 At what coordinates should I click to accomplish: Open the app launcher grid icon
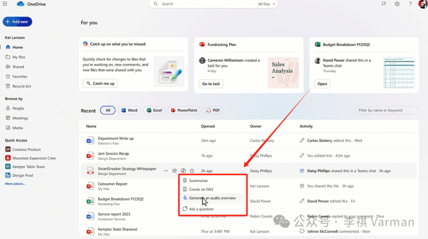tap(5, 4)
